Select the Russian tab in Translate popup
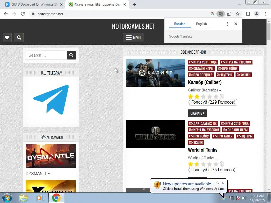Image resolution: width=271 pixels, height=203 pixels. (180, 24)
